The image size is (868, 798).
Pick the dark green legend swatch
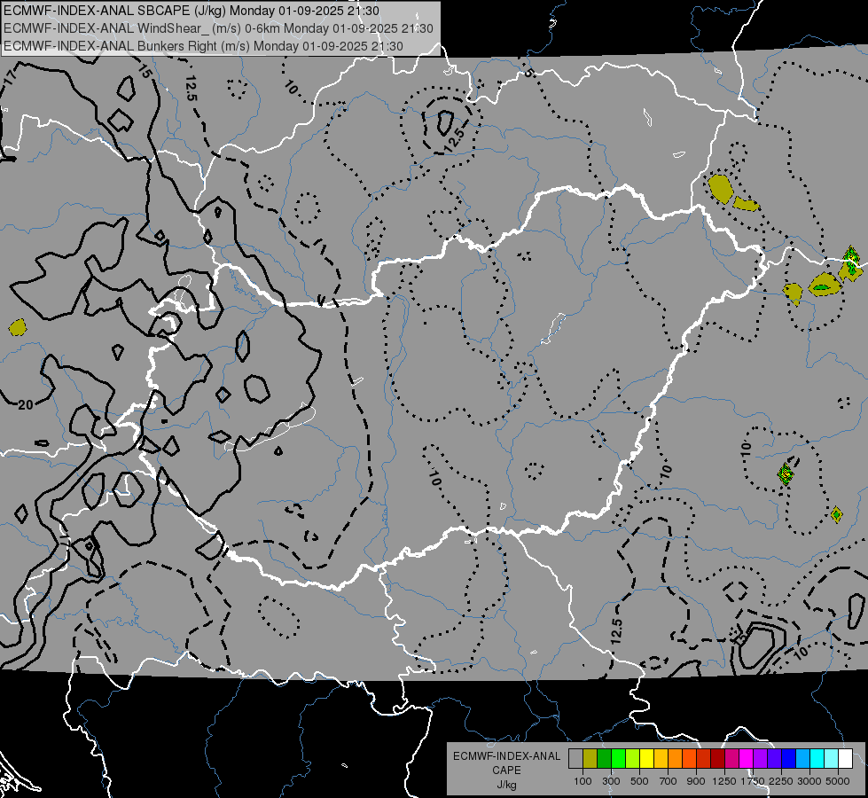coord(604,758)
